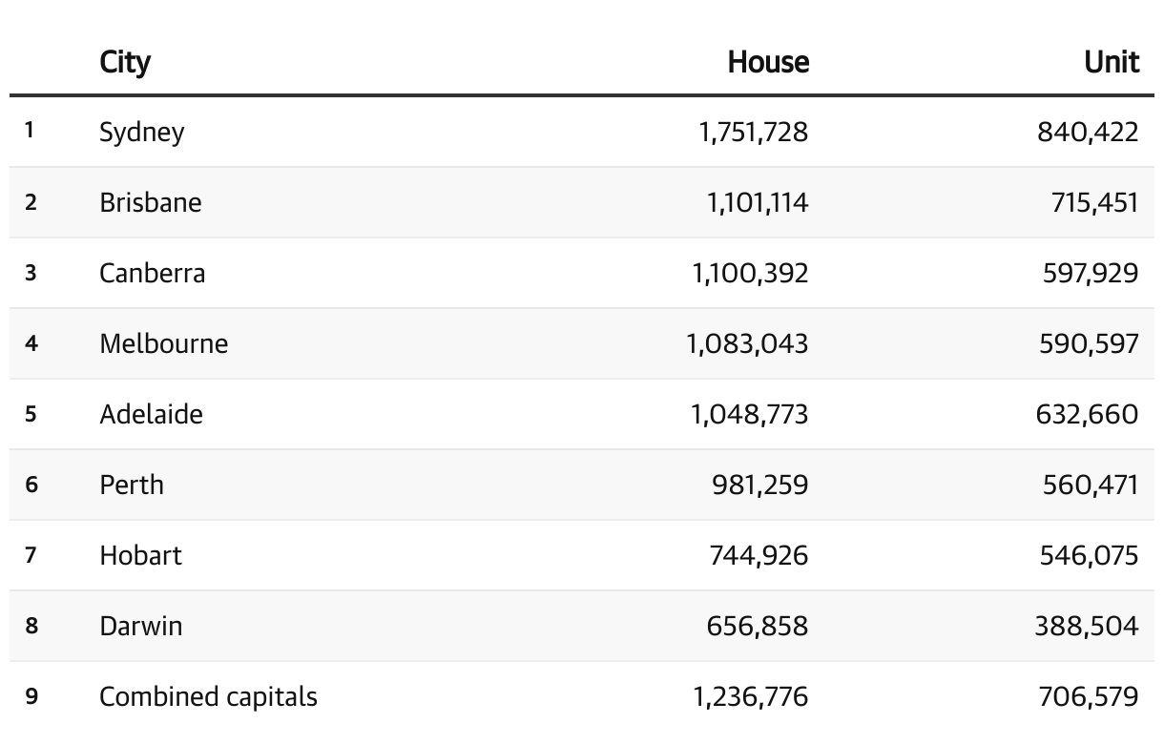
Task: Click the City column header
Action: coord(125,62)
